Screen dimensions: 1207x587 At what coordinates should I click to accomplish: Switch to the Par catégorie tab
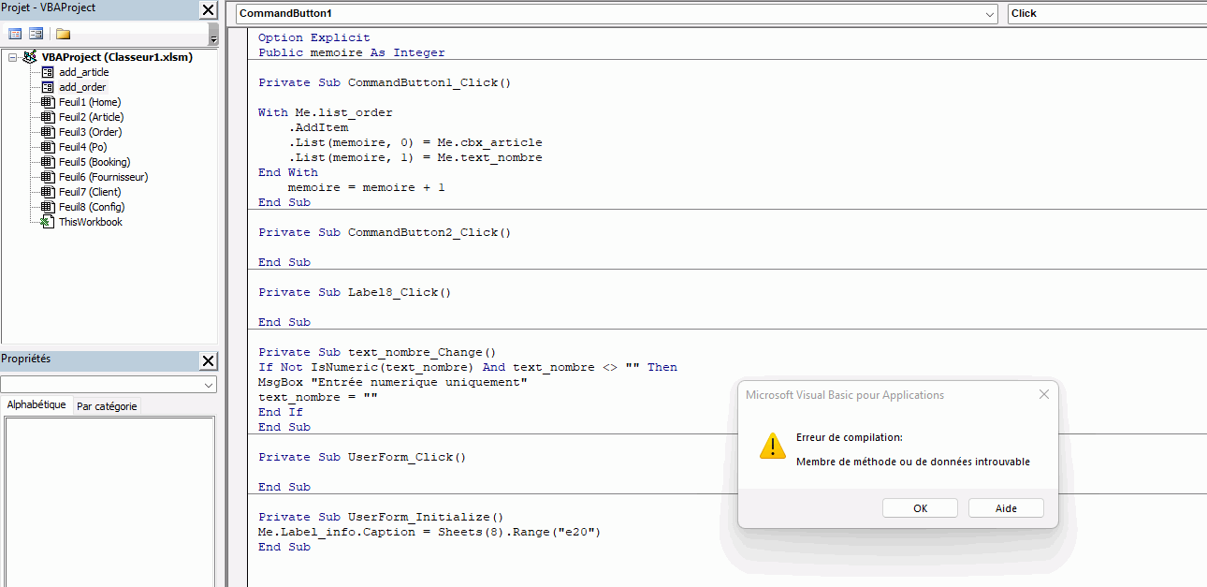pyautogui.click(x=107, y=405)
